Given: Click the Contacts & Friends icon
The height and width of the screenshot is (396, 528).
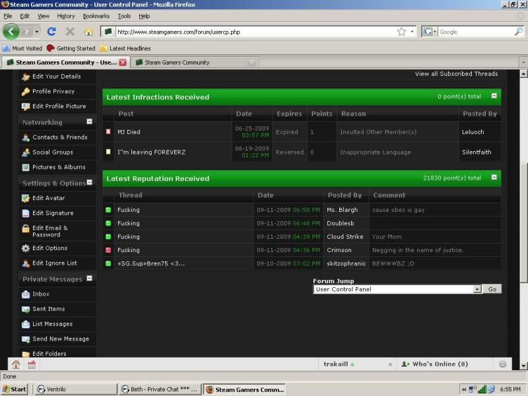Looking at the screenshot, I should 26,137.
